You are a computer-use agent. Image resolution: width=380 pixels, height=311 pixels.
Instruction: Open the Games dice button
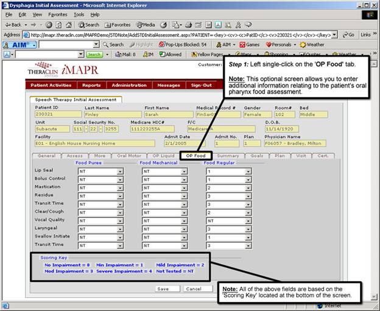click(x=250, y=45)
